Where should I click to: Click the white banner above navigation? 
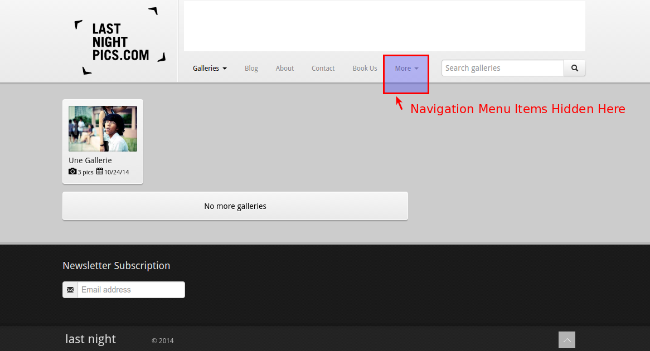click(x=385, y=26)
